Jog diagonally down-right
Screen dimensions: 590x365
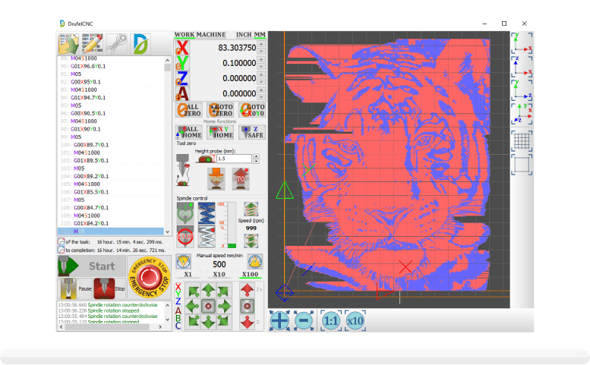pyautogui.click(x=223, y=321)
